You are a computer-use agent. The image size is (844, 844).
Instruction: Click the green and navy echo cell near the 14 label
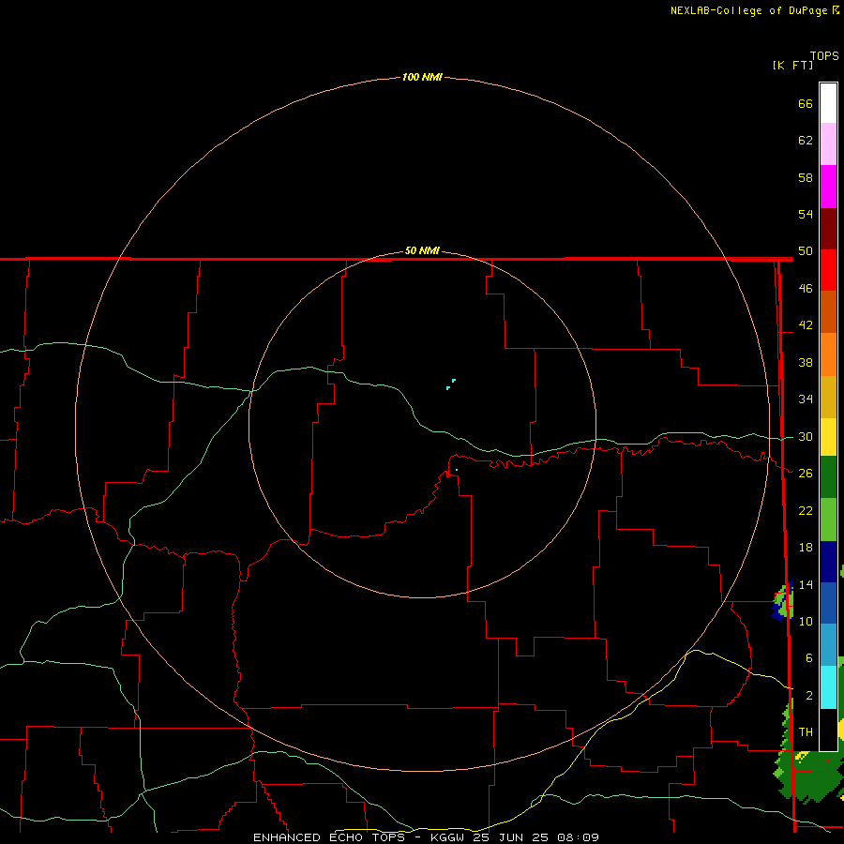coord(783,602)
